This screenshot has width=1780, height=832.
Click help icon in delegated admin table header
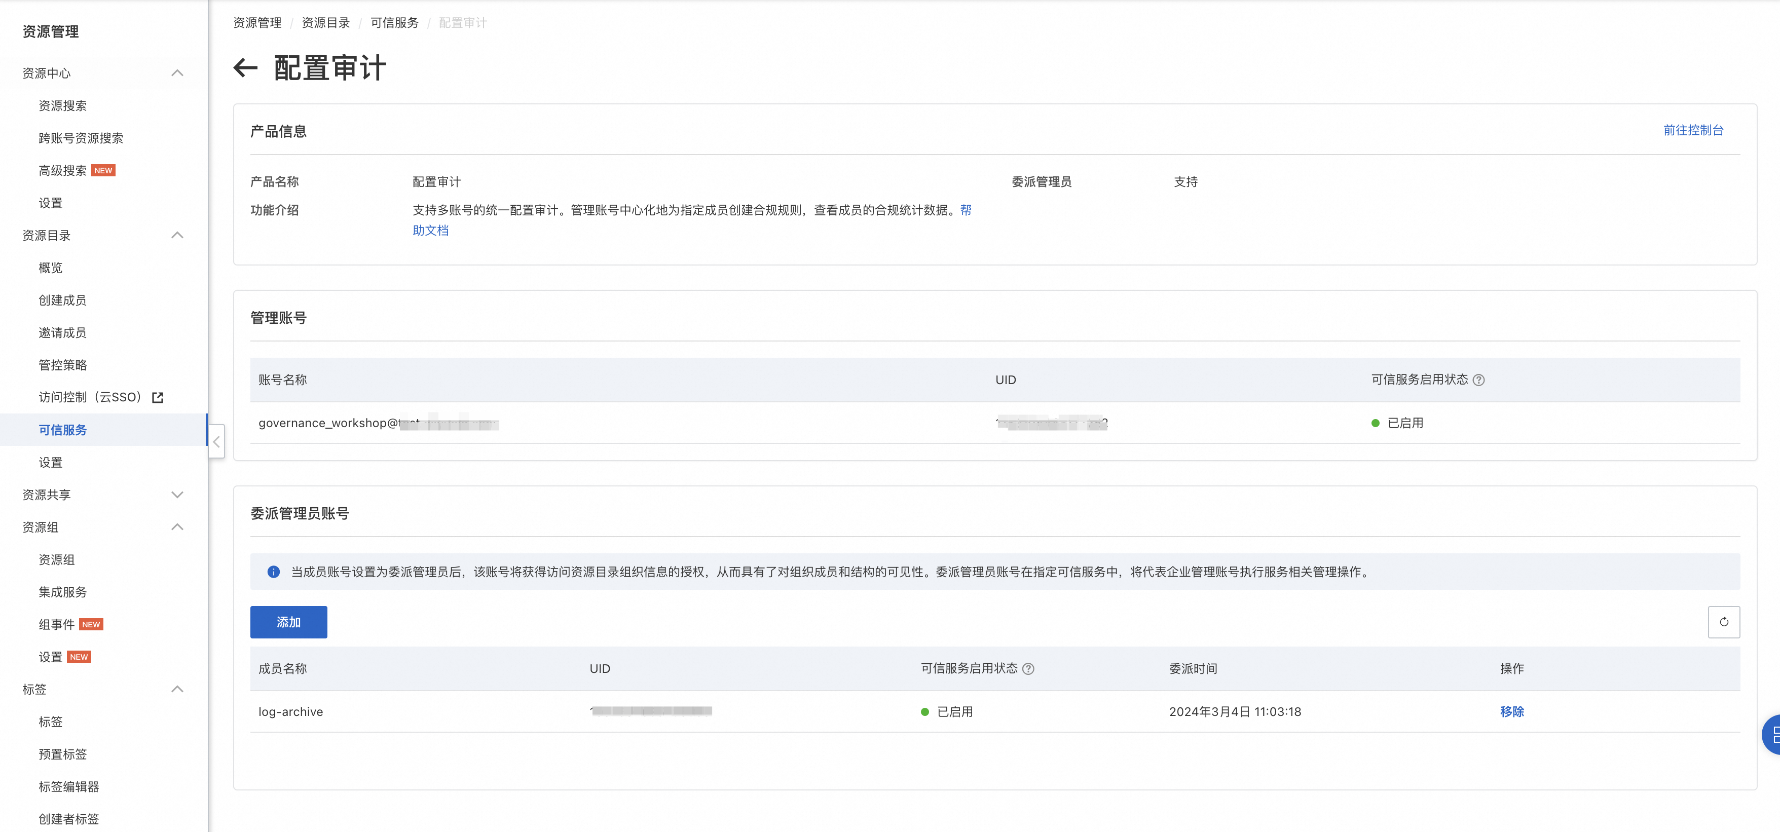pyautogui.click(x=1028, y=669)
